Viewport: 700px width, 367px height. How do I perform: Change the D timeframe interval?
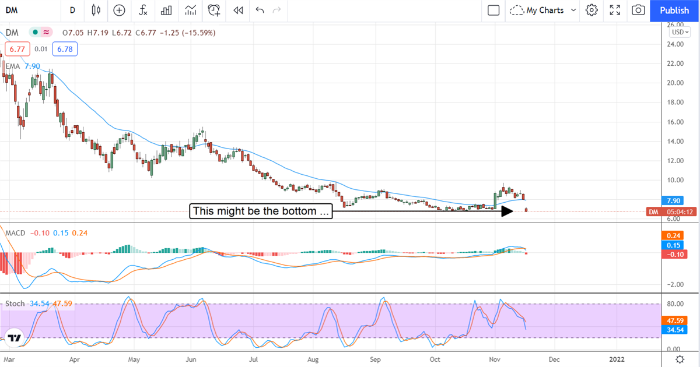tap(72, 10)
